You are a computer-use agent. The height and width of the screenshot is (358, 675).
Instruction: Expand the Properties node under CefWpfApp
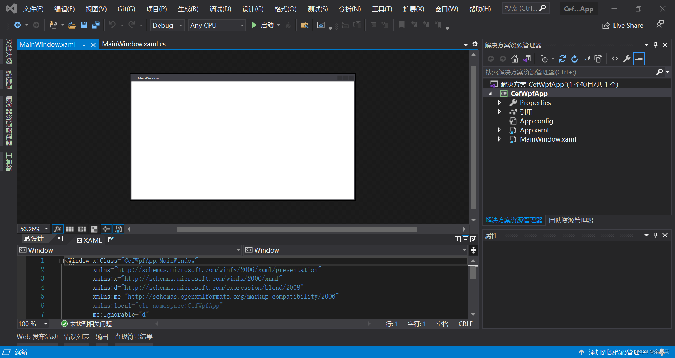[x=499, y=103]
